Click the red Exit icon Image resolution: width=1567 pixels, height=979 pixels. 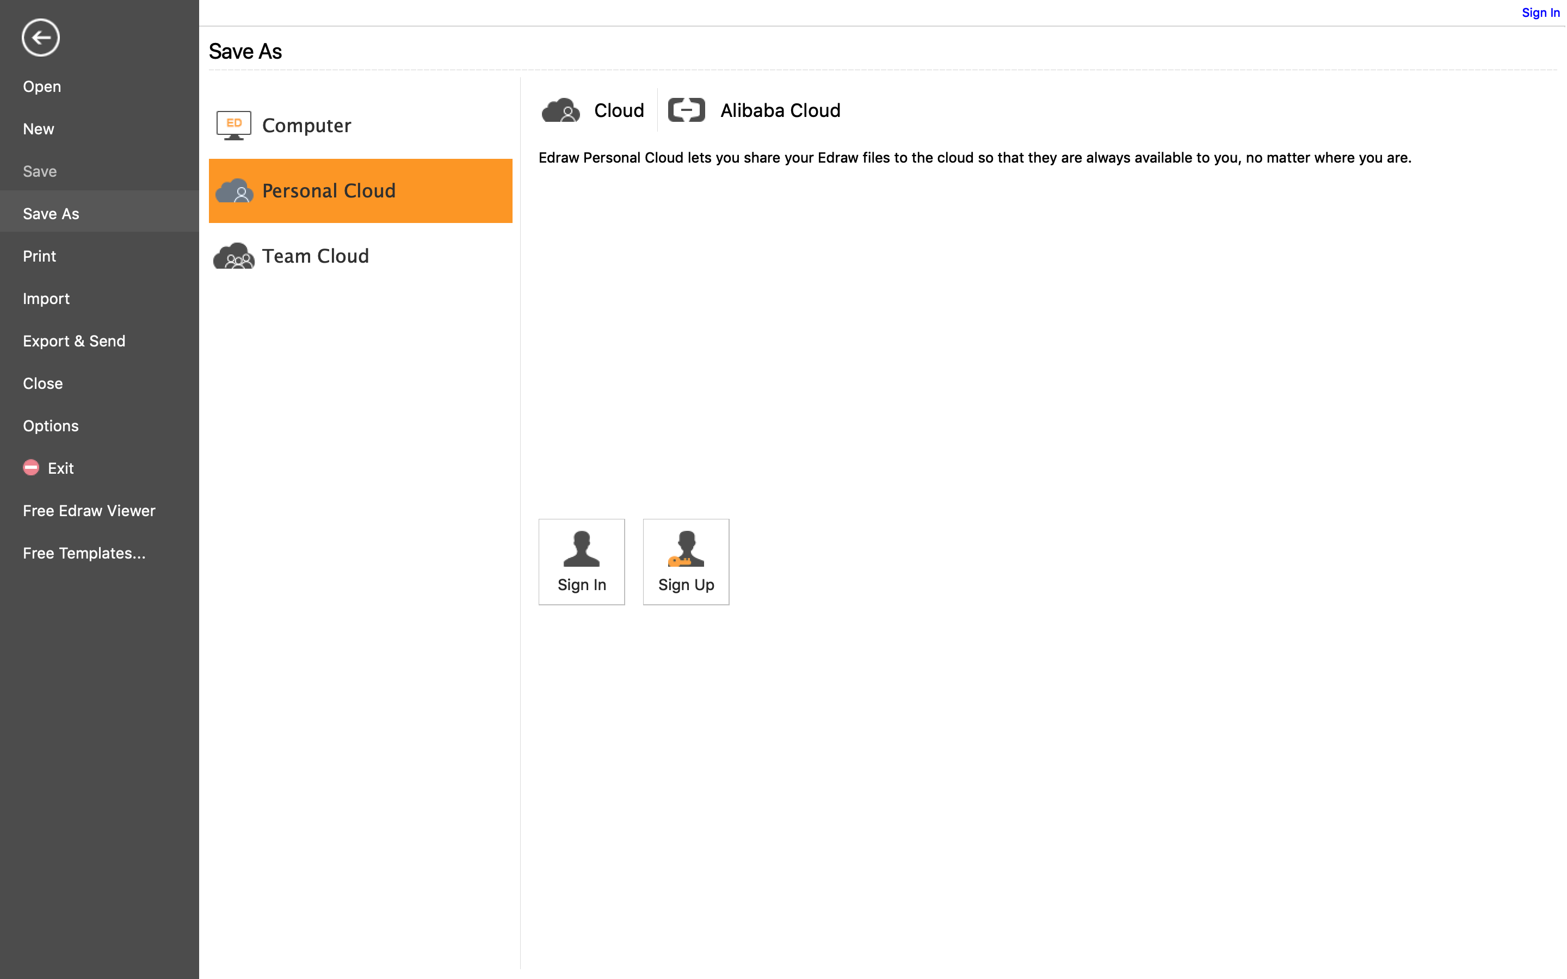click(31, 468)
